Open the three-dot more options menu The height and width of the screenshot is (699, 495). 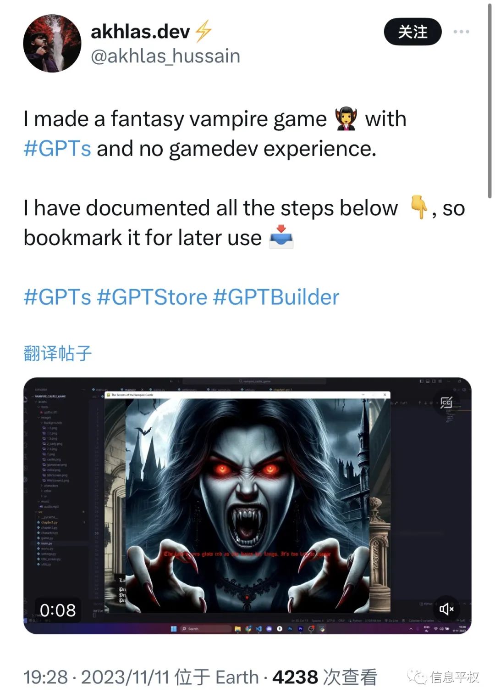tap(461, 32)
